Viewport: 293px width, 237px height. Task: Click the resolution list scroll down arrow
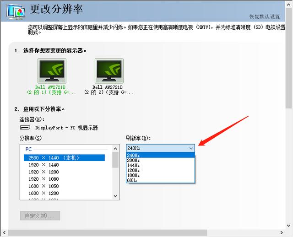115,196
